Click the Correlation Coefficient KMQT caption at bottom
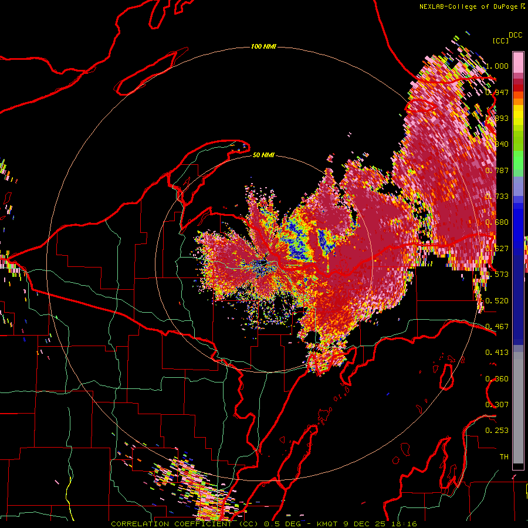The height and width of the screenshot is (528, 528). (x=264, y=524)
